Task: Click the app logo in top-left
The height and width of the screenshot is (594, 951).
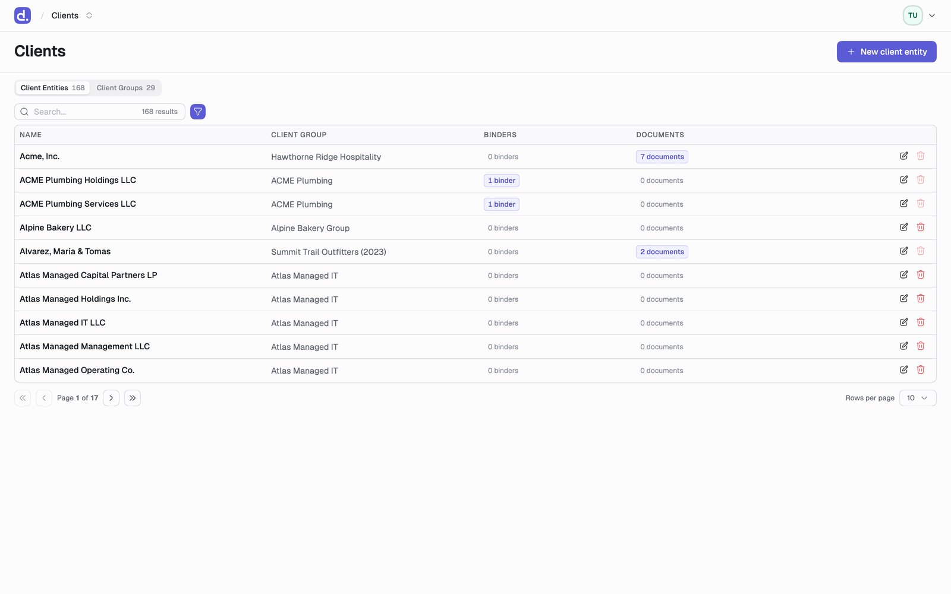Action: point(23,15)
